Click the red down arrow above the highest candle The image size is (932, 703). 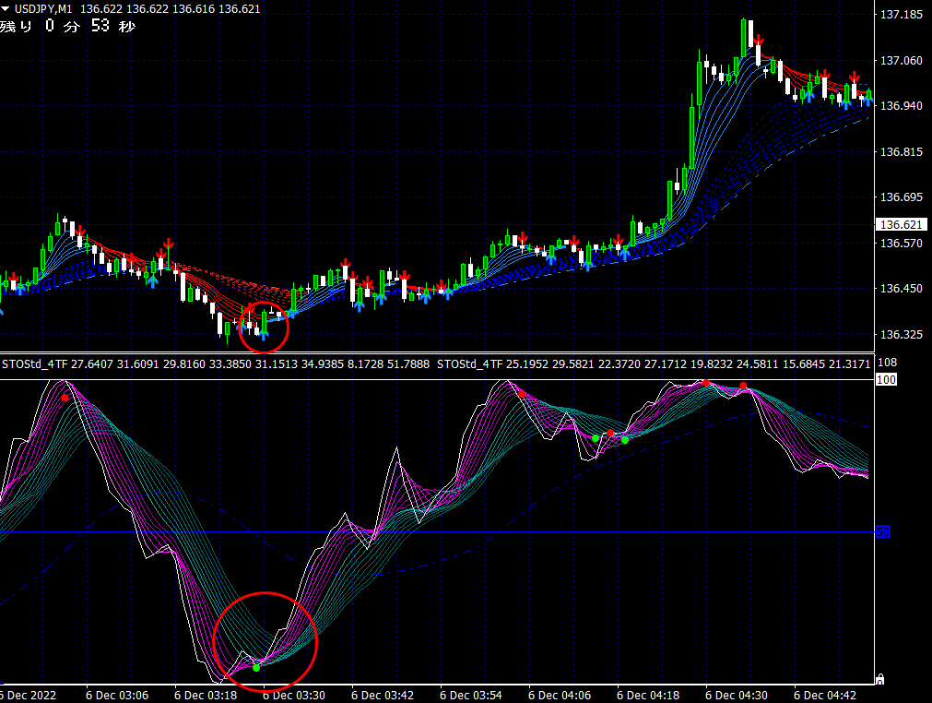click(759, 42)
